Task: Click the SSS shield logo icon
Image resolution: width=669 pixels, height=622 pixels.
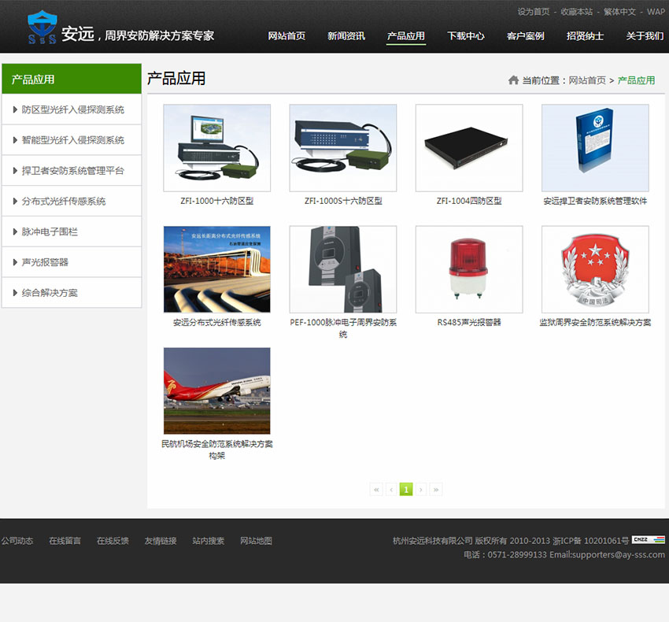Action: pyautogui.click(x=42, y=28)
